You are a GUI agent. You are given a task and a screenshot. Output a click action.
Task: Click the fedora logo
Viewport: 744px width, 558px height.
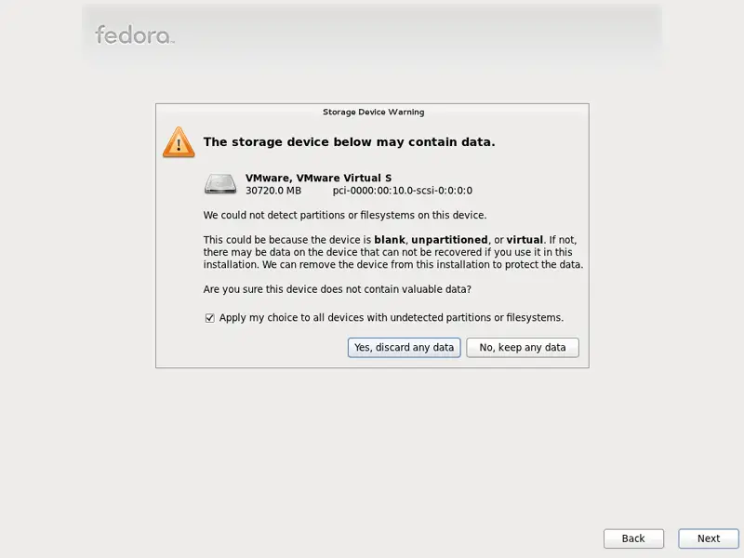[135, 35]
